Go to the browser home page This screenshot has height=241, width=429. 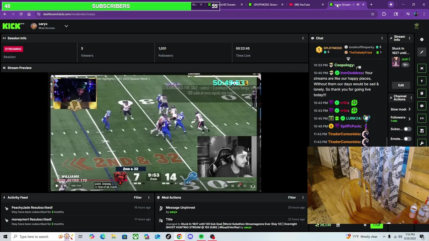coord(29,14)
